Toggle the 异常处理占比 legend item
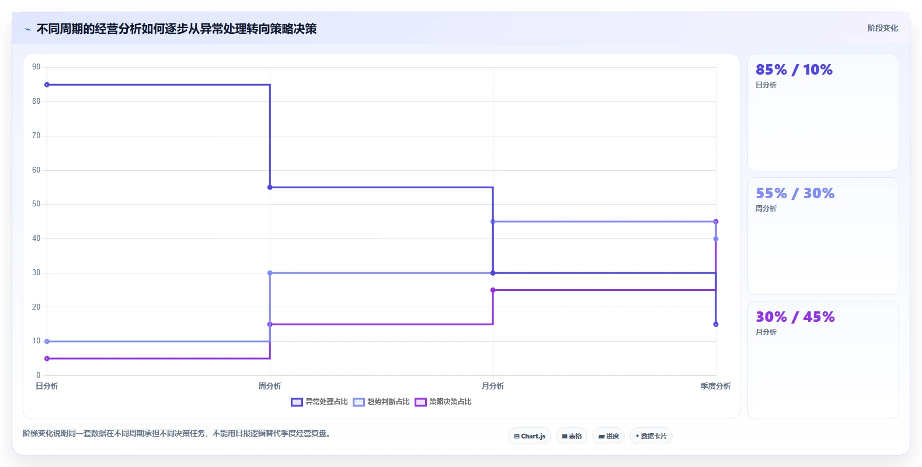 pyautogui.click(x=319, y=402)
